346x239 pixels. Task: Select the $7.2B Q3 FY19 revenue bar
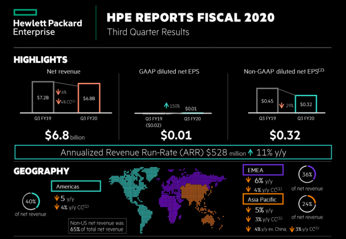tap(43, 97)
